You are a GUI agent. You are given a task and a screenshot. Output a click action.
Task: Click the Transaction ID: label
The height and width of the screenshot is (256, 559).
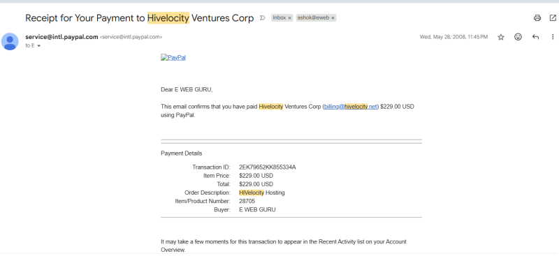coord(212,167)
